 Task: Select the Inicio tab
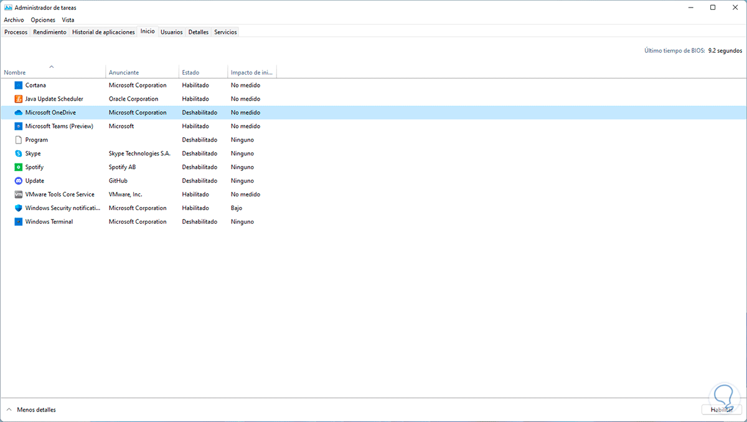click(x=148, y=31)
